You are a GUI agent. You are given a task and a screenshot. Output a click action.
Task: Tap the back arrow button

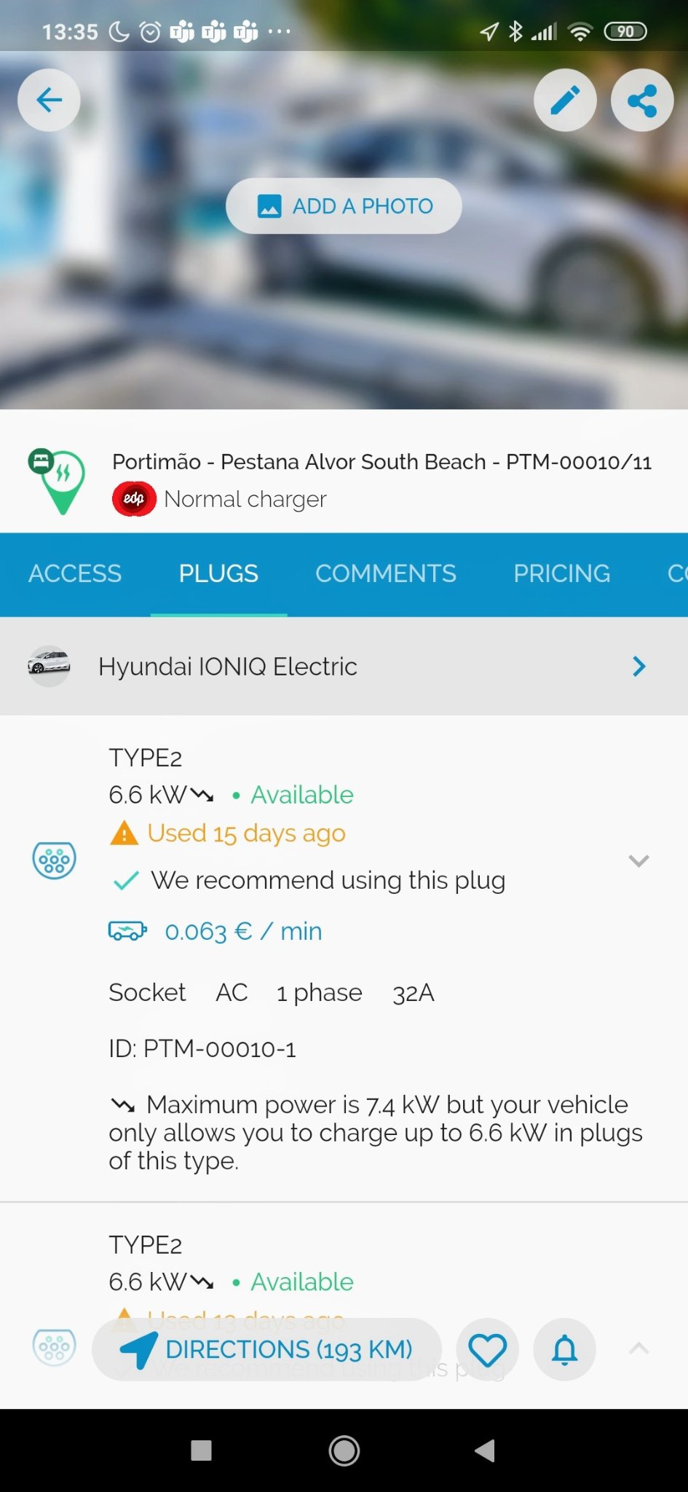[49, 100]
